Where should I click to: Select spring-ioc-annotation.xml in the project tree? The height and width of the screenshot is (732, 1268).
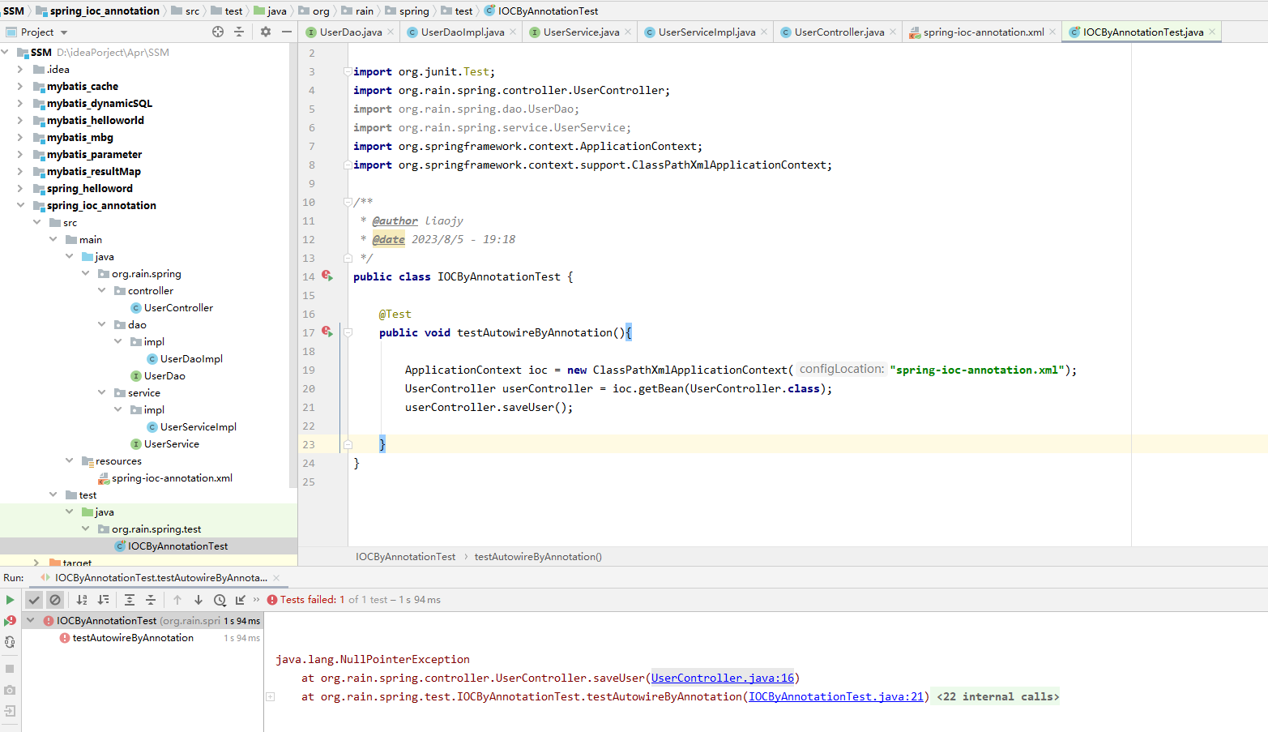pyautogui.click(x=172, y=477)
